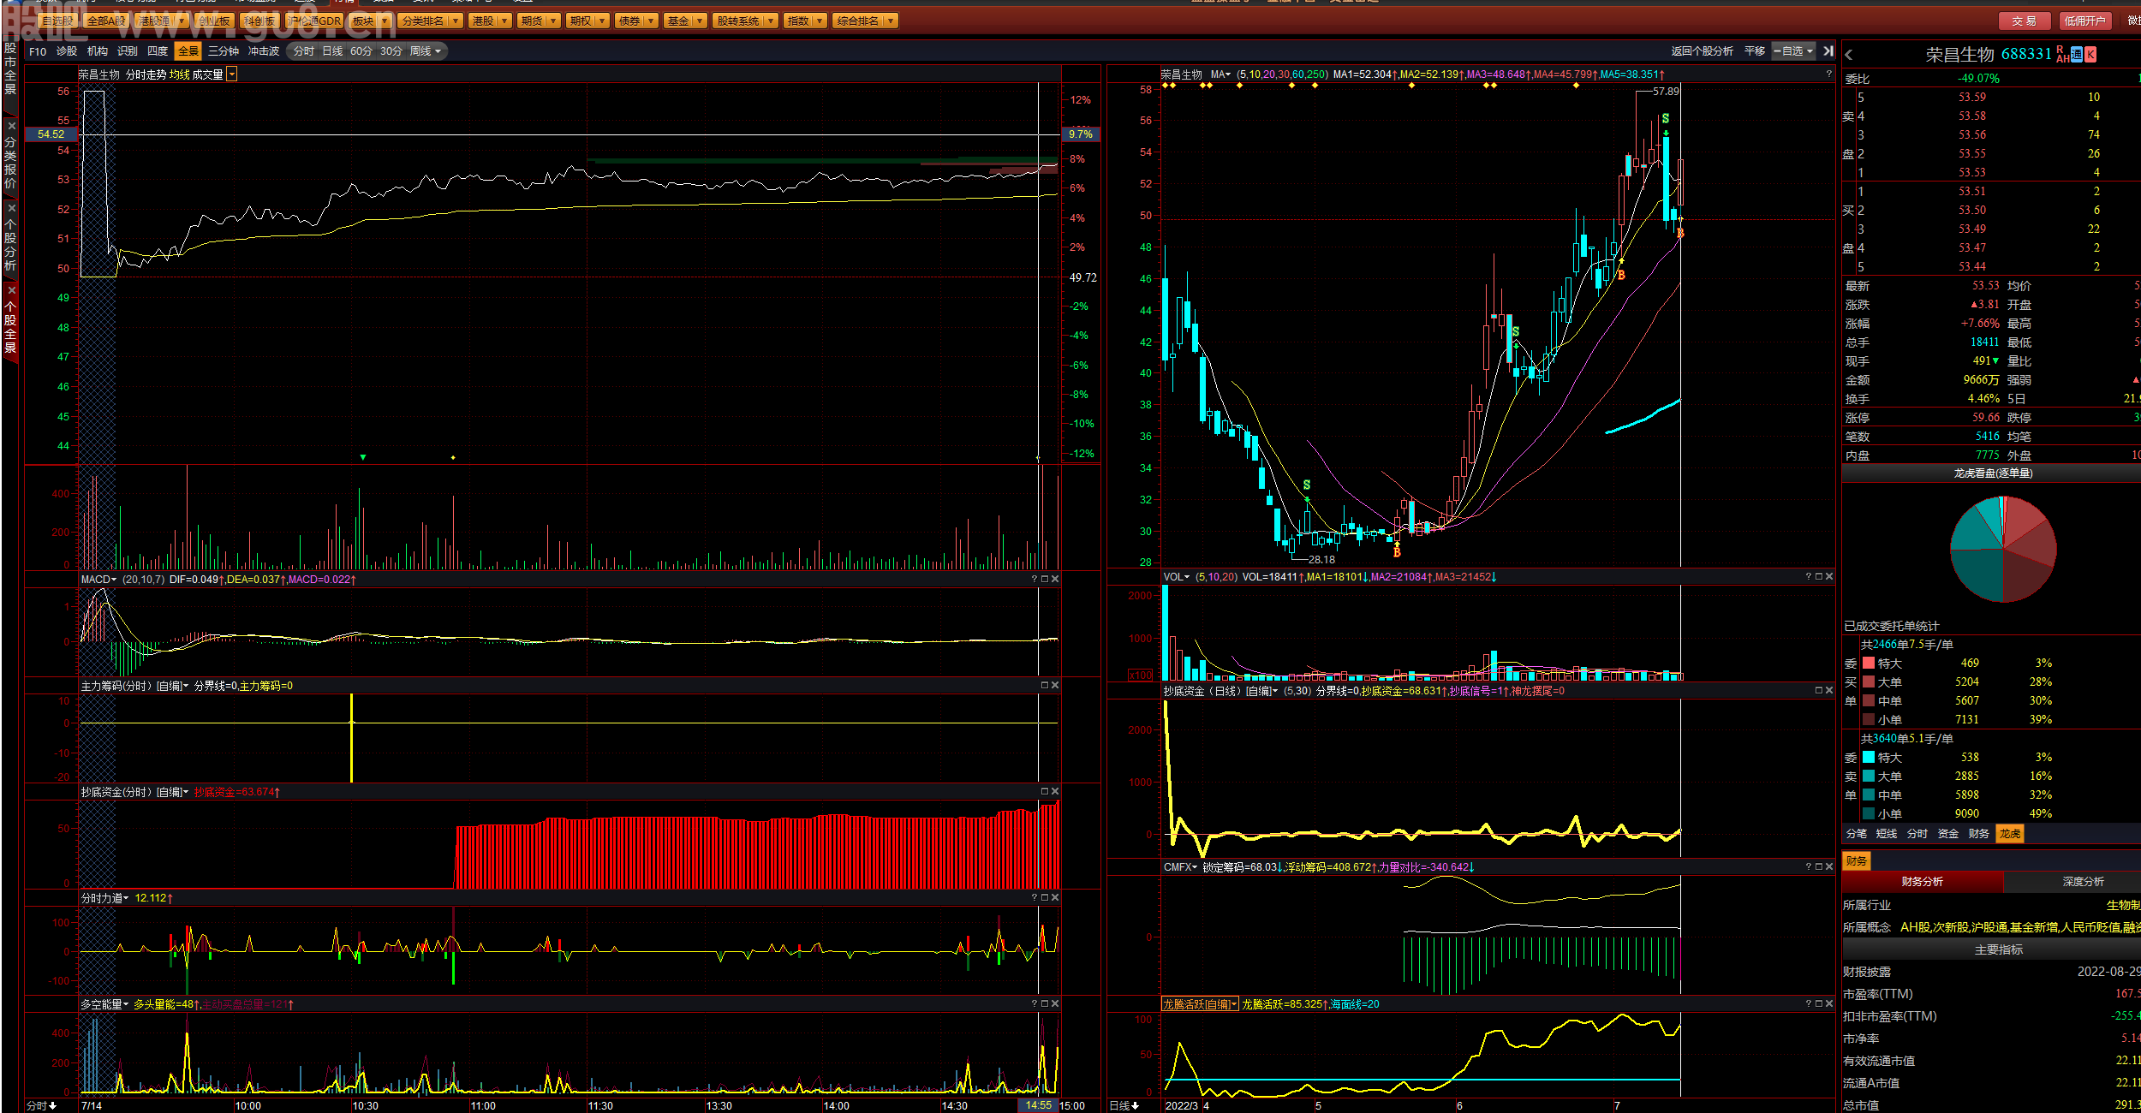This screenshot has width=2141, height=1113.
Task: Open the 自选 dropdown in the toolbar
Action: (1793, 51)
